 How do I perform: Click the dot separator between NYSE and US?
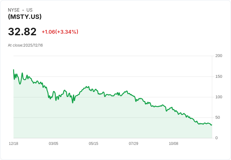[x=23, y=10]
